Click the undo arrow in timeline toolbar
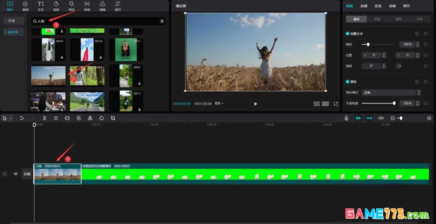Viewport: 436px width, 224px height. click(22, 118)
